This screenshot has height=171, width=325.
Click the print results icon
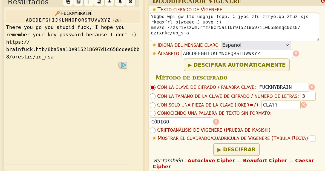tap(99, 2)
